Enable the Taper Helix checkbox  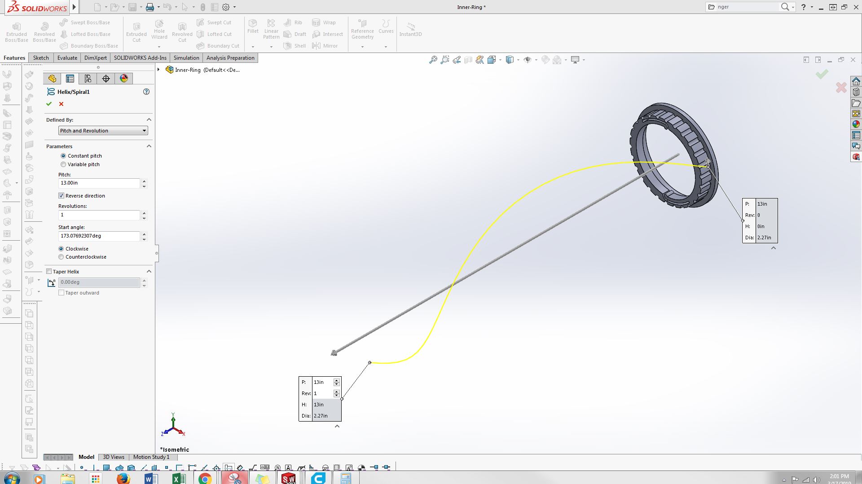49,272
